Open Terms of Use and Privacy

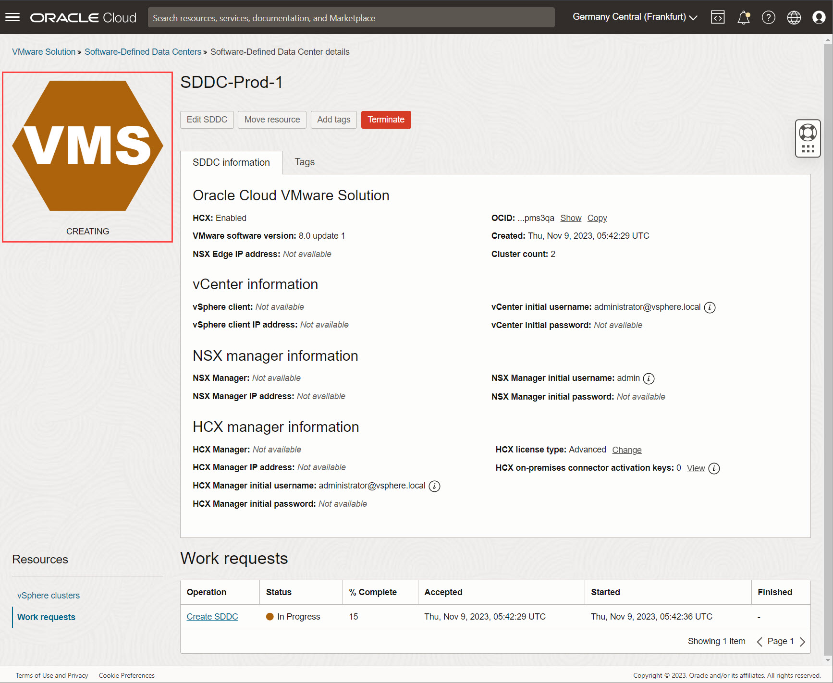coord(52,675)
